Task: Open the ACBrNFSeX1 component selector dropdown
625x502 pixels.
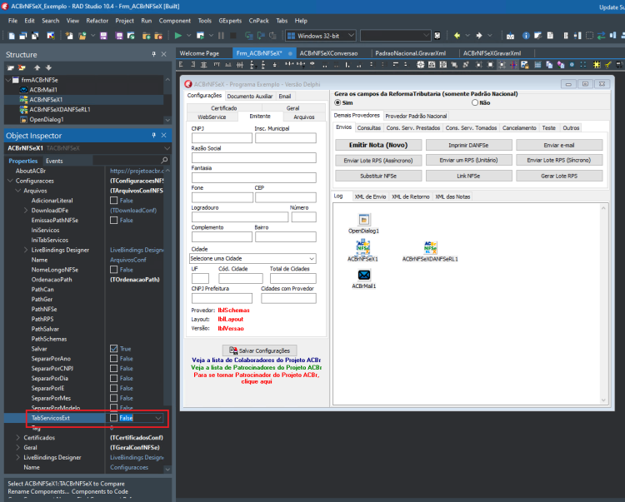Action: coord(167,148)
